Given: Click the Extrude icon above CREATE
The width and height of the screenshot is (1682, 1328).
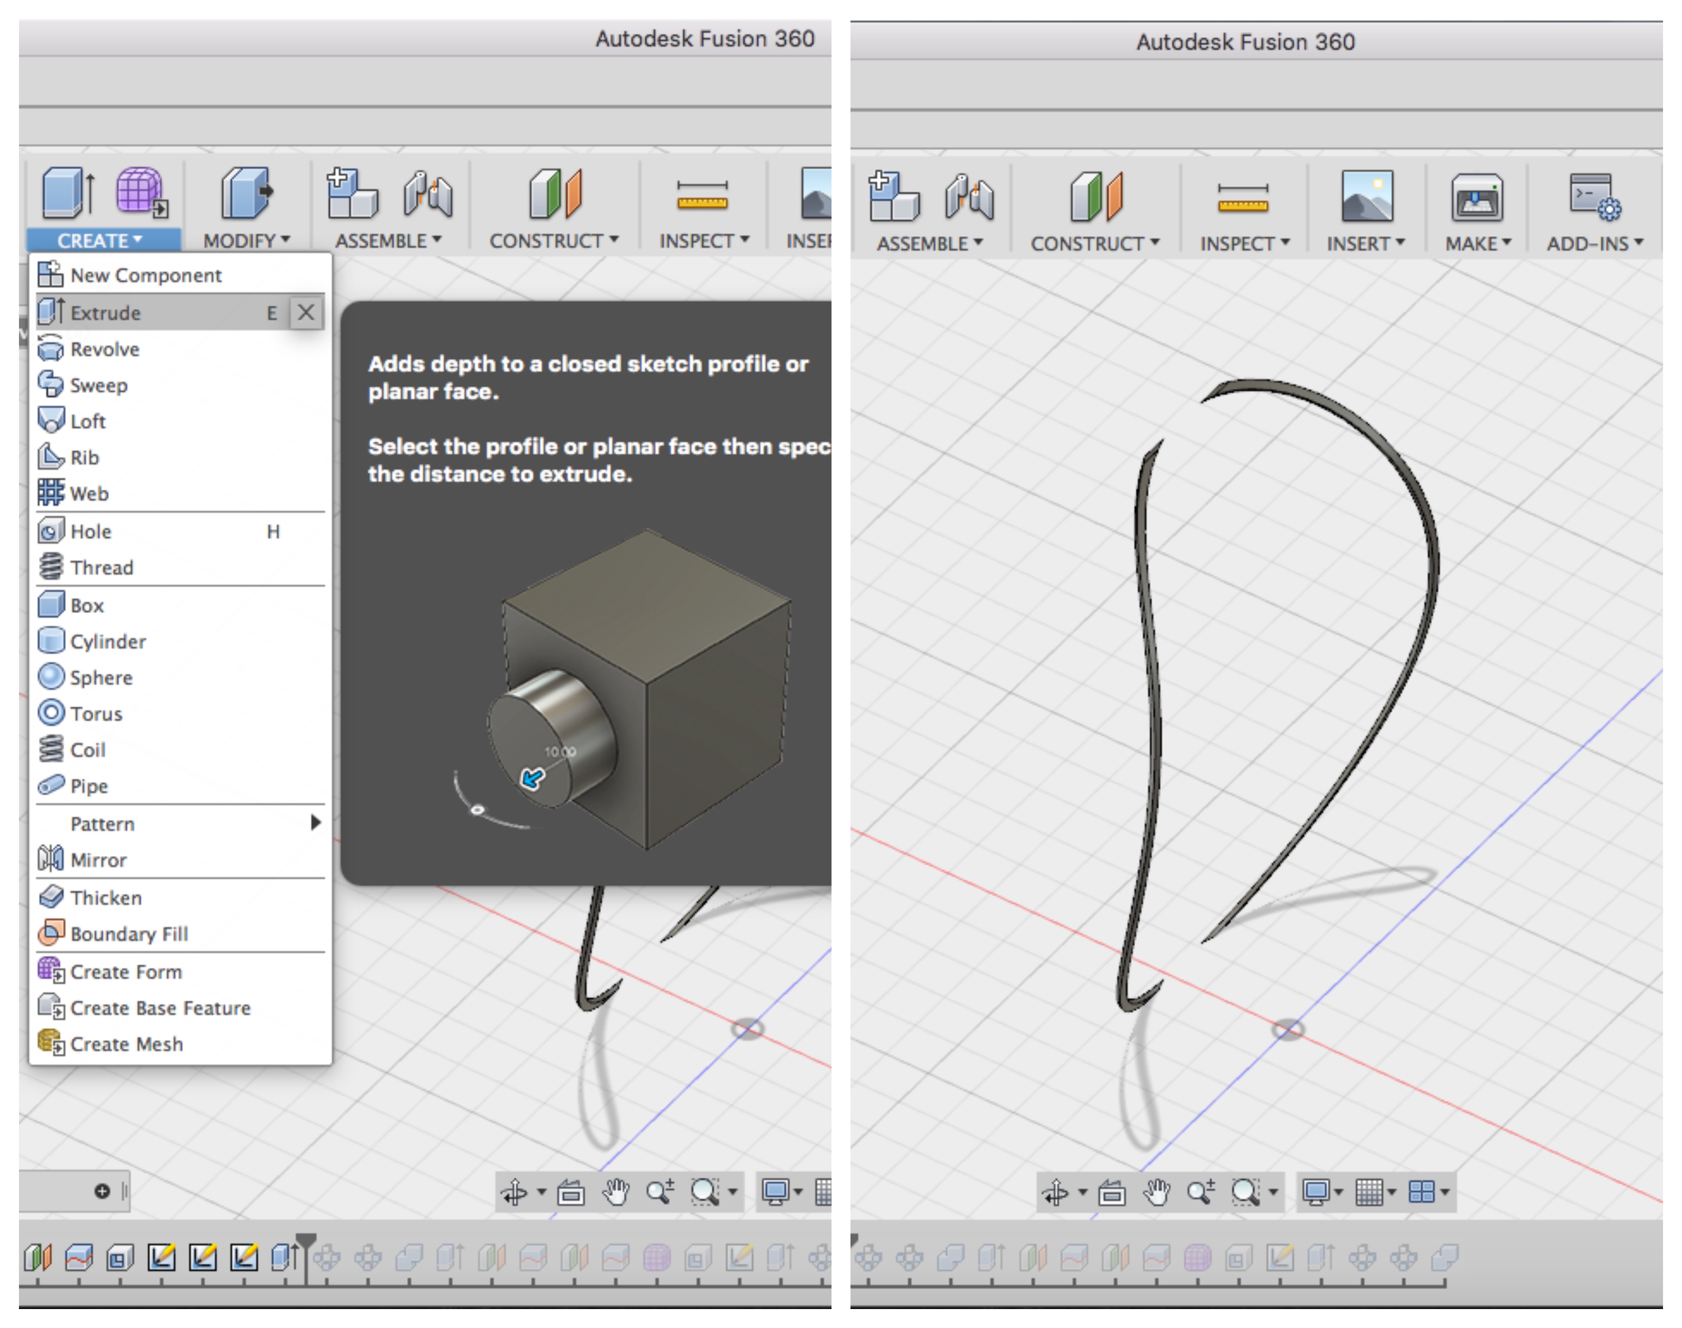Looking at the screenshot, I should [x=68, y=192].
